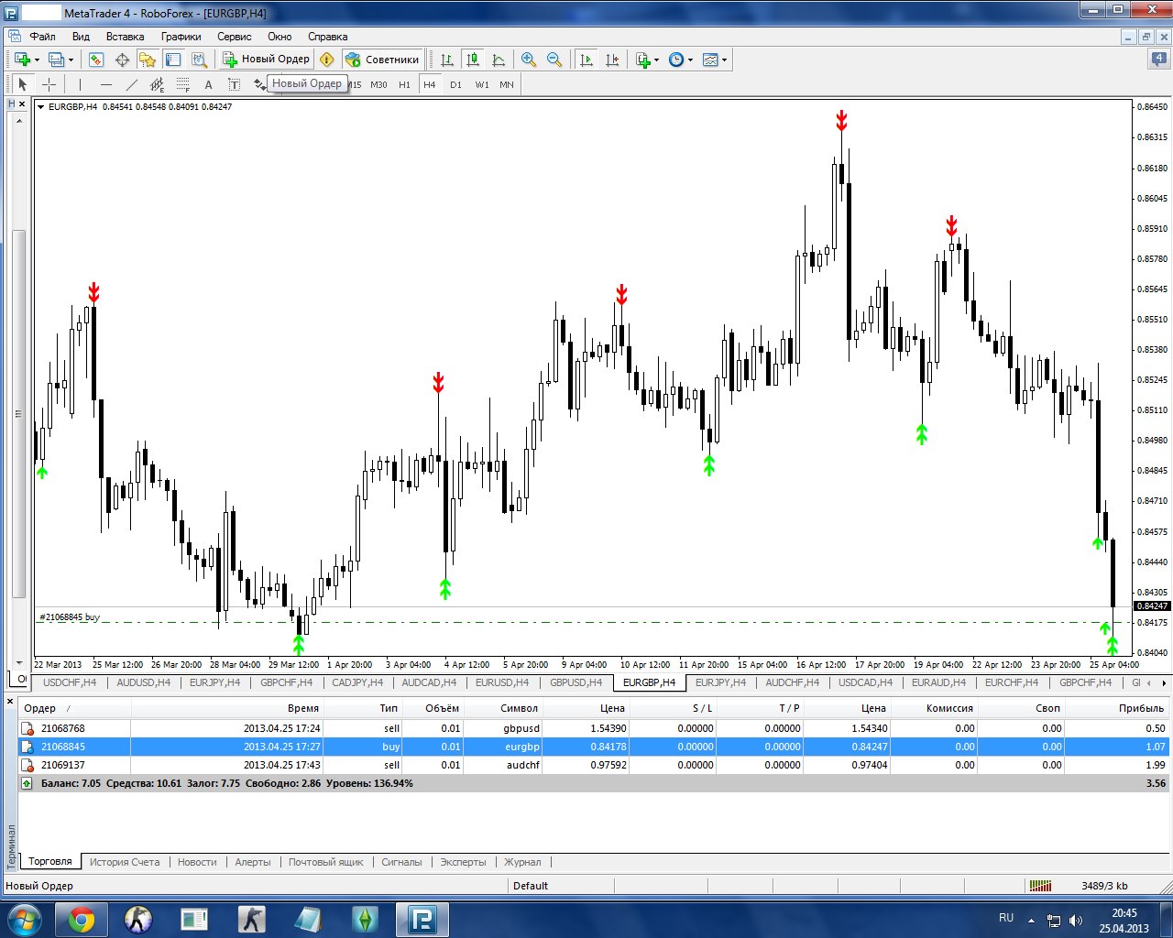Click the chart's left vertical scrollbar

pyautogui.click(x=16, y=412)
